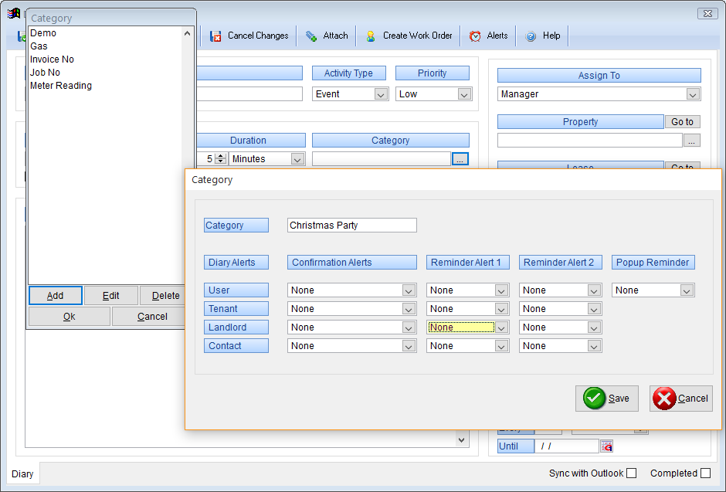Tick the Completed checkbox
726x492 pixels.
[705, 473]
